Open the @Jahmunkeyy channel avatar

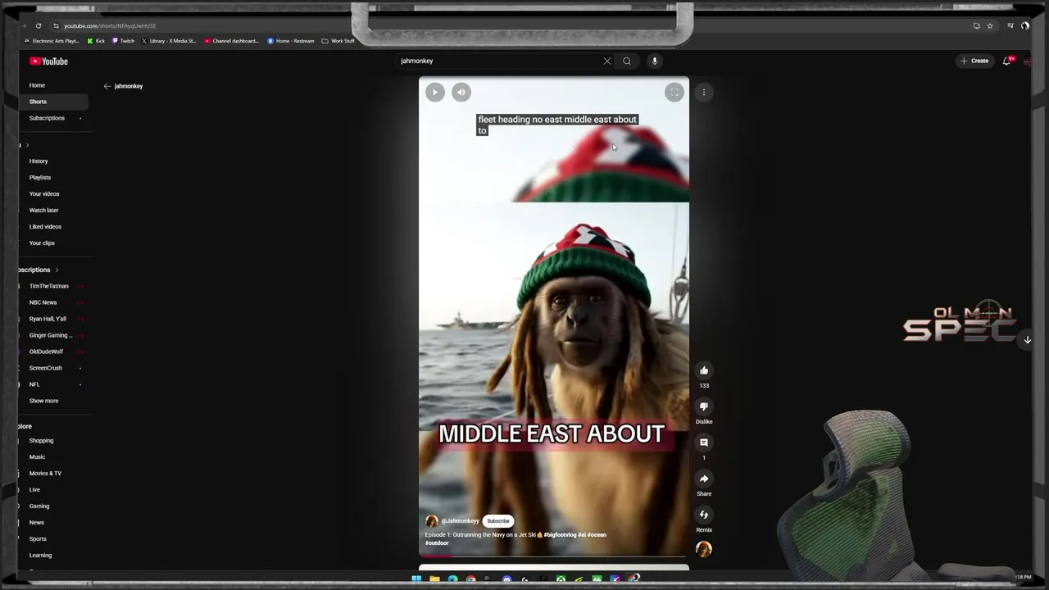[x=432, y=521]
